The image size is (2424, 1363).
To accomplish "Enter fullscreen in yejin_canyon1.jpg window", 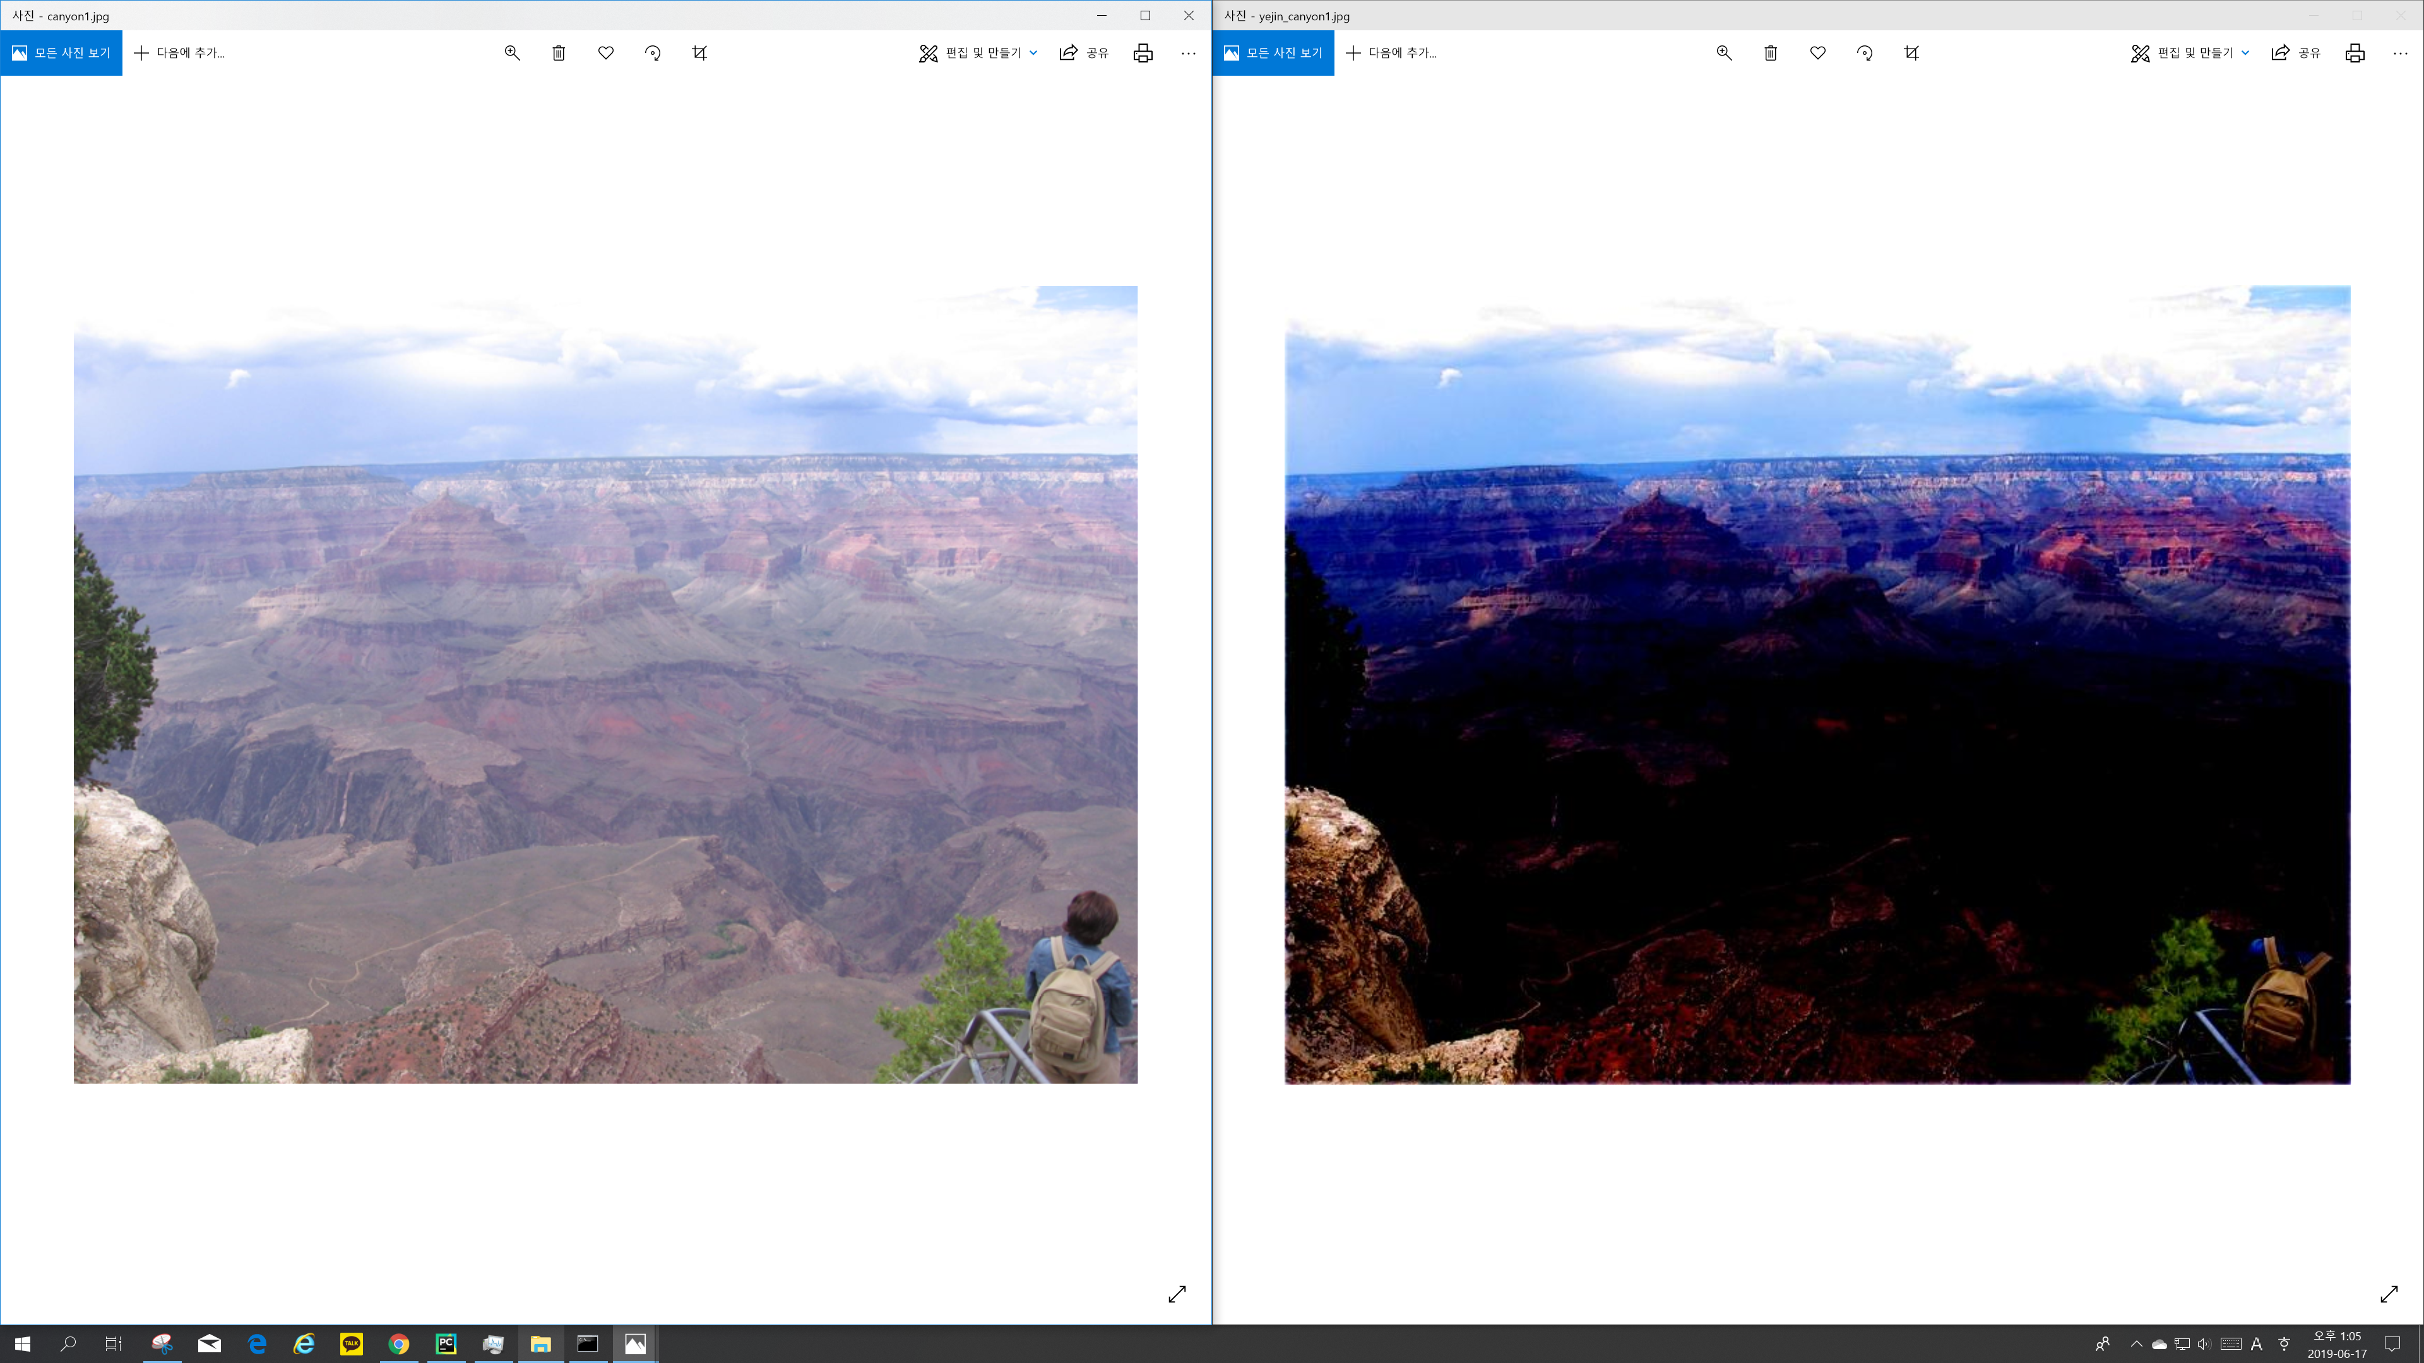I will (x=2389, y=1294).
